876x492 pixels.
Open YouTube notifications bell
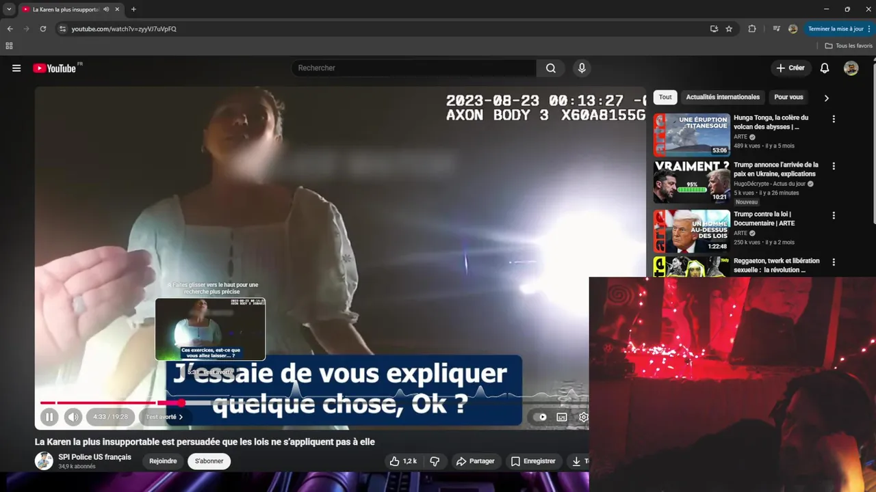(x=825, y=68)
